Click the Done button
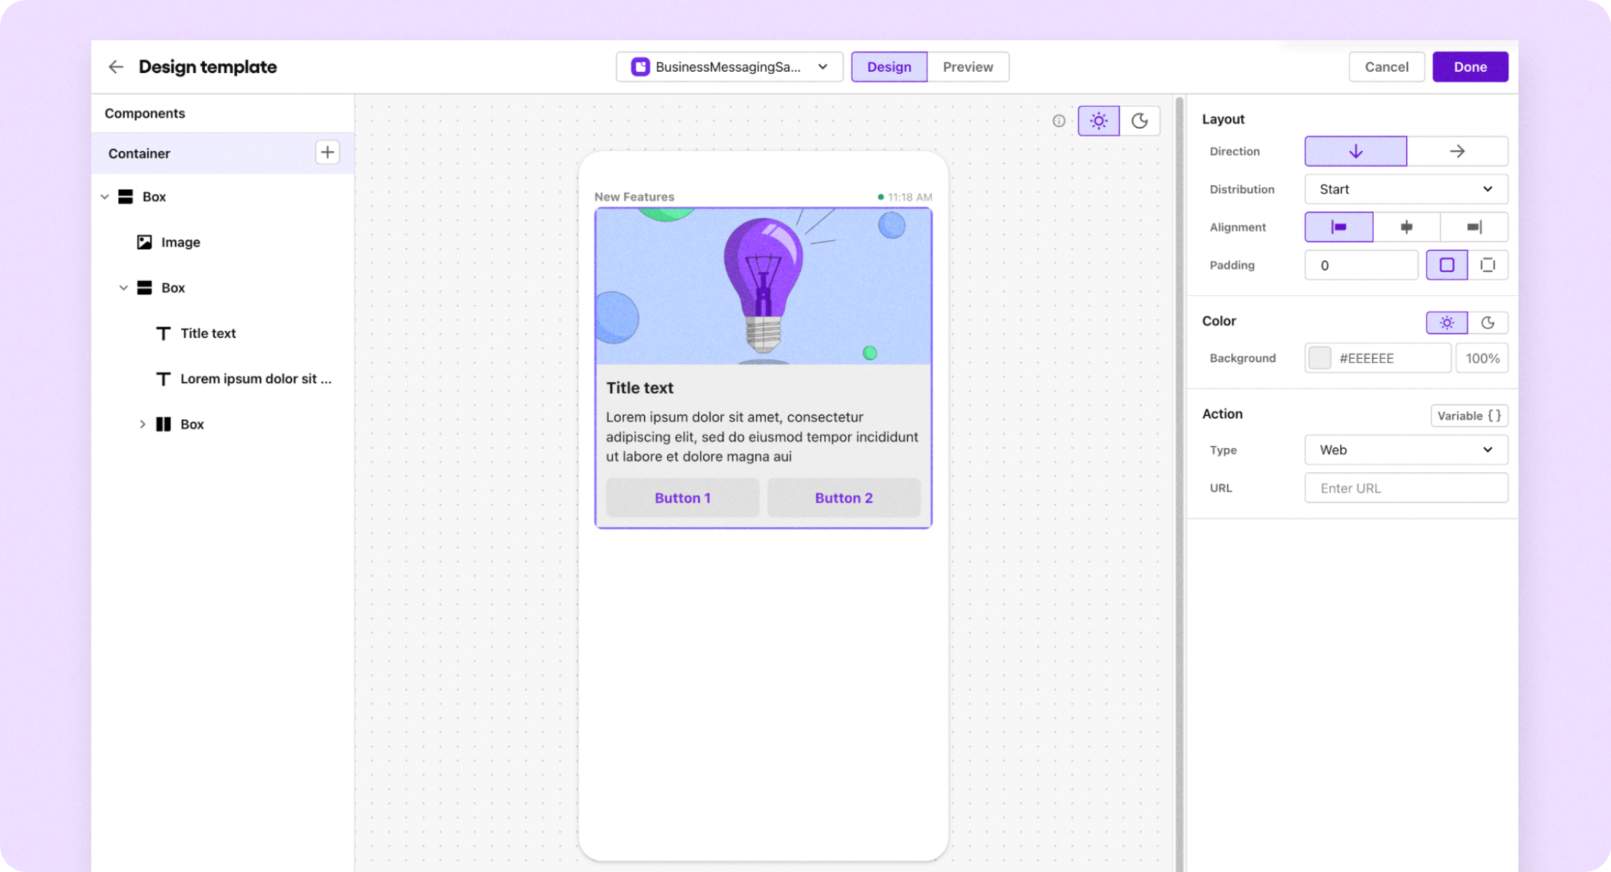This screenshot has height=872, width=1611. click(x=1470, y=66)
